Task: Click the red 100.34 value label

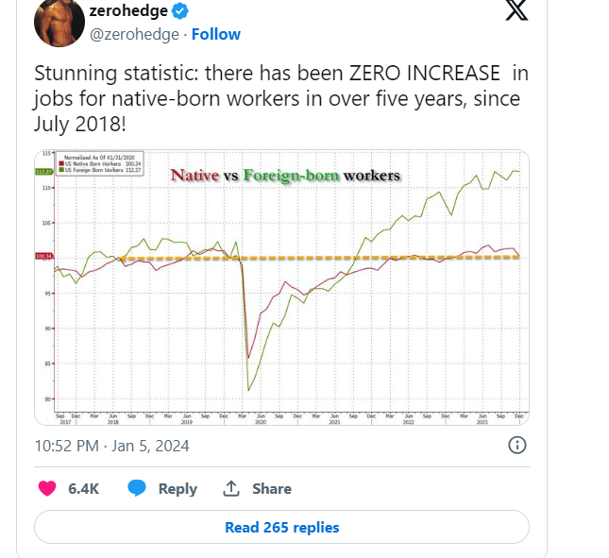Action: 43,256
